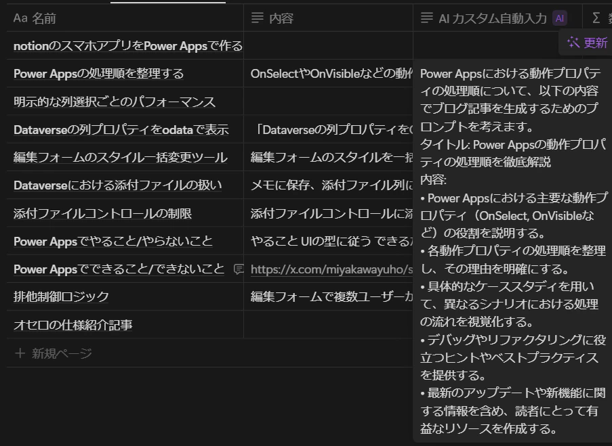Image resolution: width=612 pixels, height=446 pixels.
Task: Open the page Power Appsでできること/できないこと
Action: 119,269
